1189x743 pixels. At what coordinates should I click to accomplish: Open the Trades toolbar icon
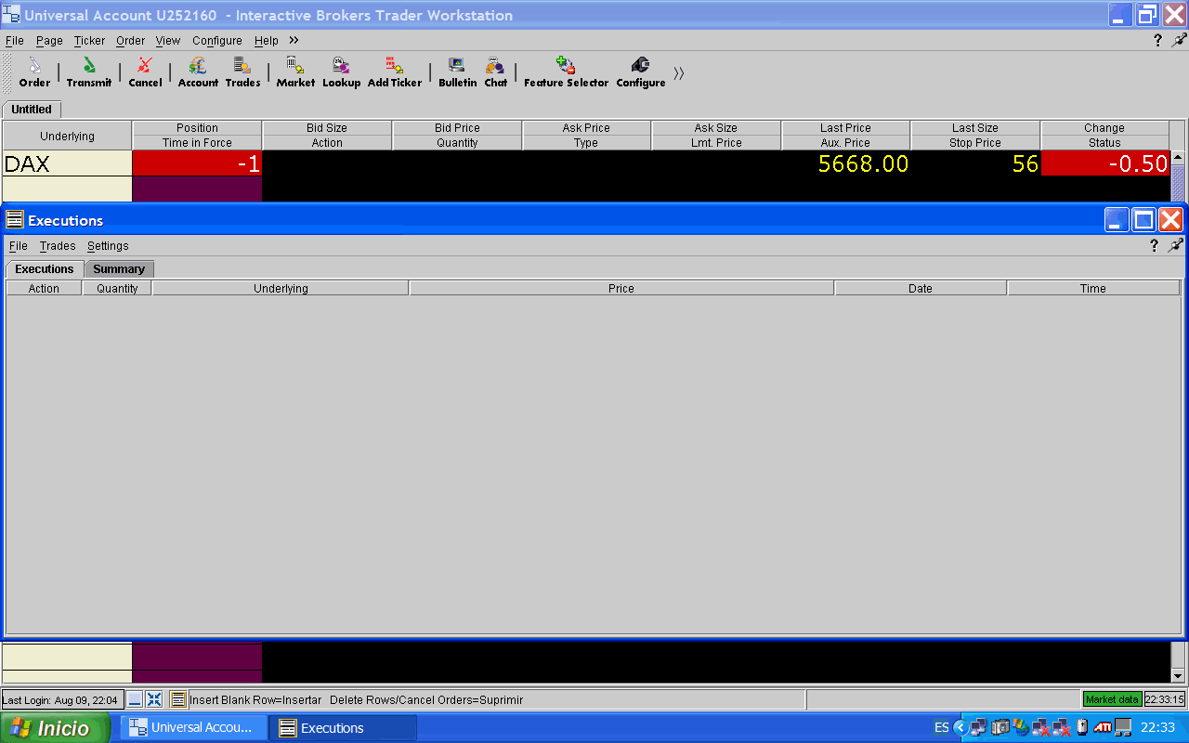[x=242, y=72]
